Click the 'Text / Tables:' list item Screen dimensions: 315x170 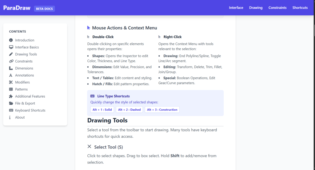(103, 78)
